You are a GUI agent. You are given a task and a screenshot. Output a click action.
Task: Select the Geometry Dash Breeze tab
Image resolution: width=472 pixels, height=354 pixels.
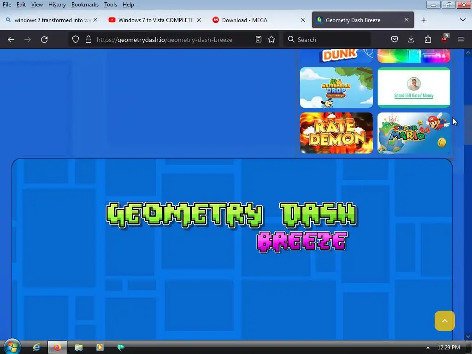tap(363, 20)
